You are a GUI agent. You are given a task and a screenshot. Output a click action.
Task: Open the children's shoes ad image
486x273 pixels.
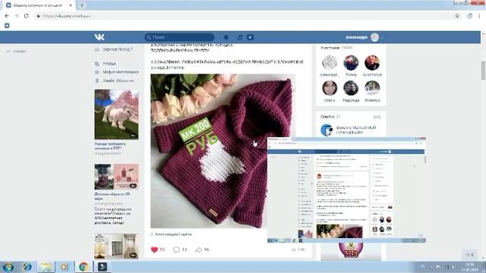pos(116,177)
